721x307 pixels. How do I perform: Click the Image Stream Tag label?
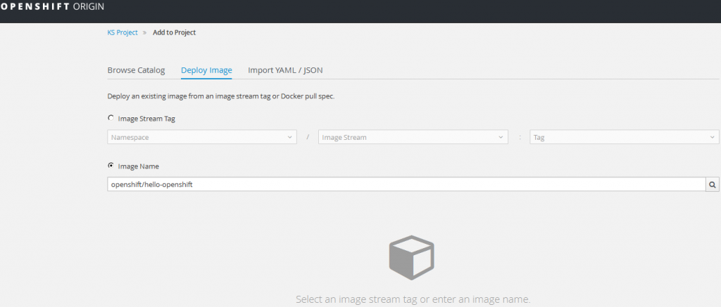tap(146, 119)
